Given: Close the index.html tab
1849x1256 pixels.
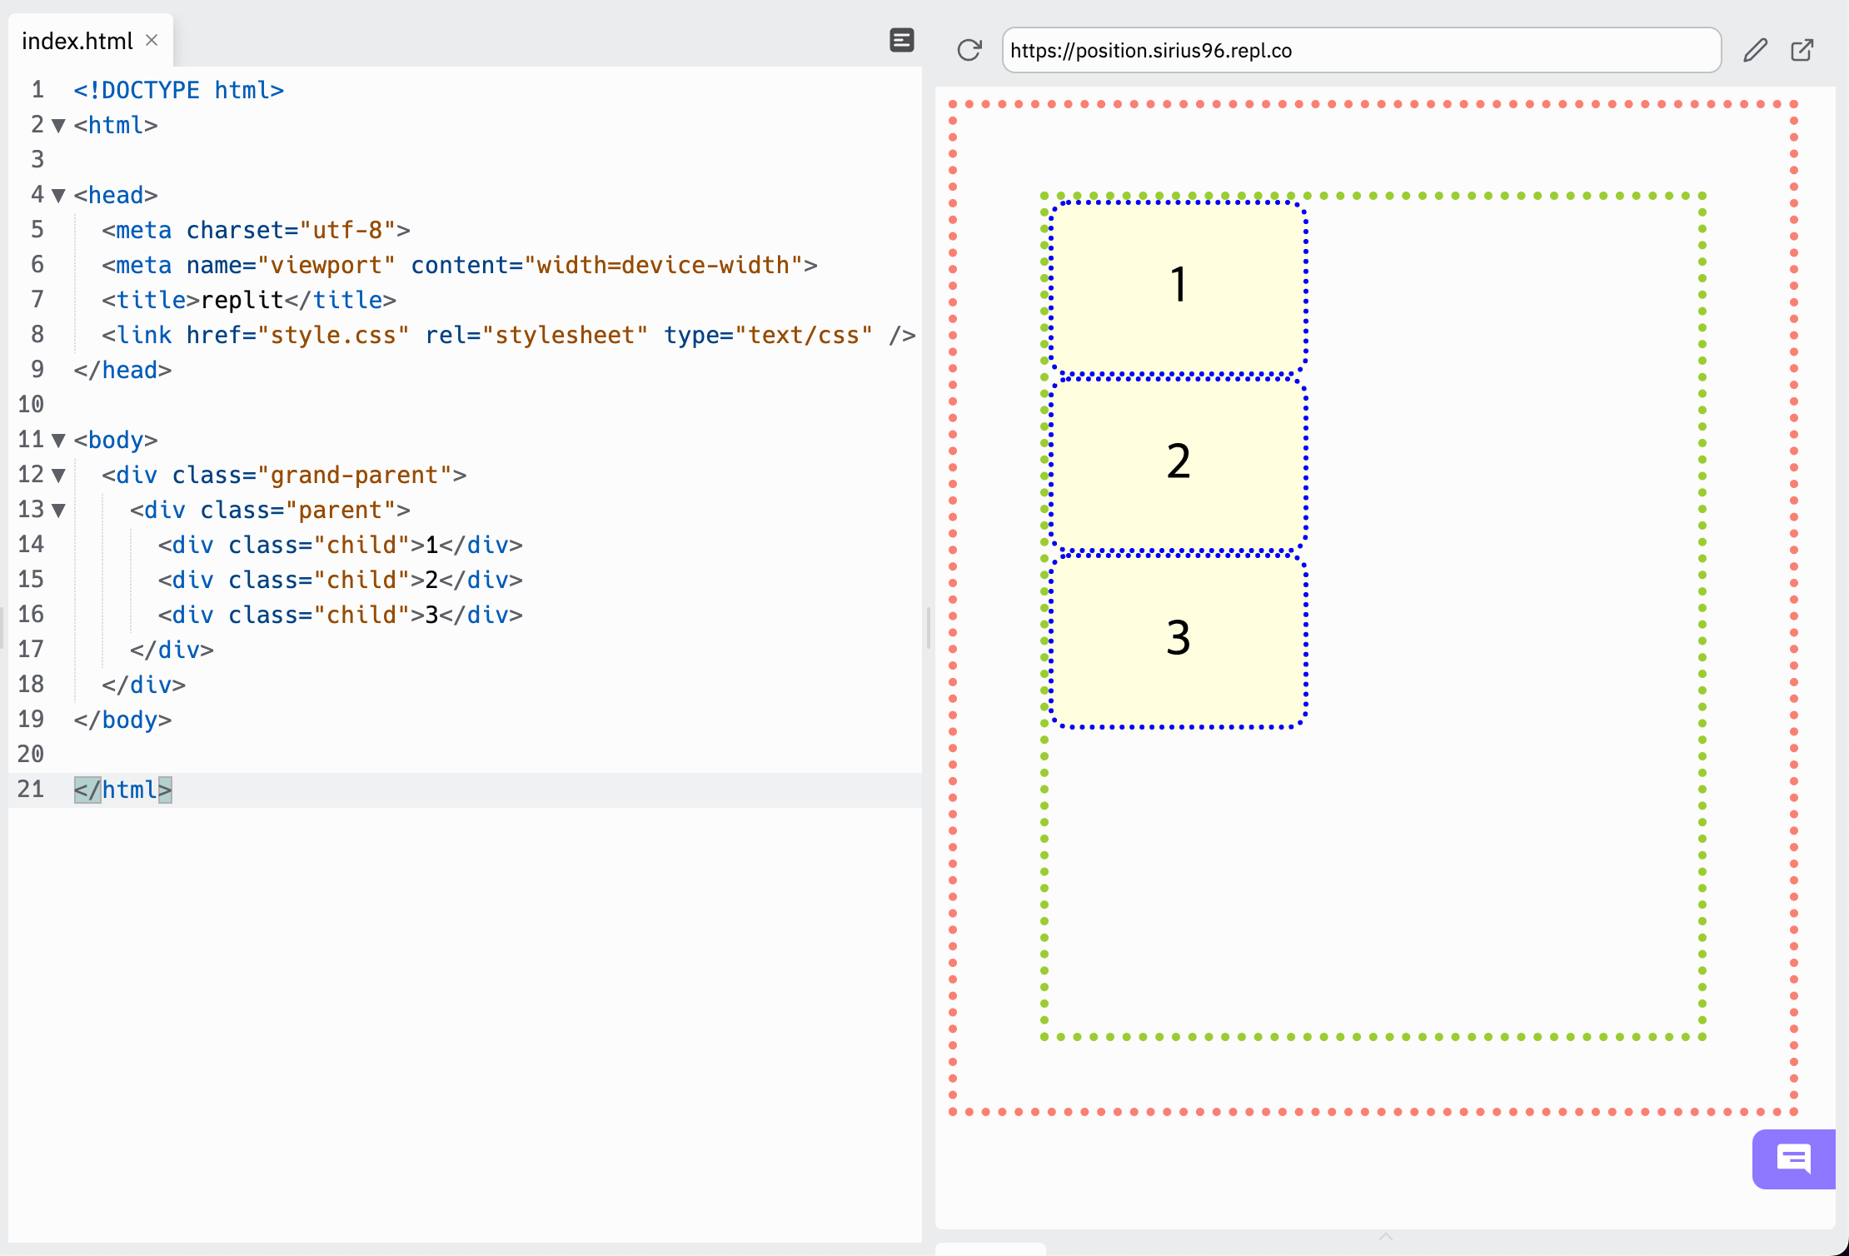Looking at the screenshot, I should coord(152,40).
